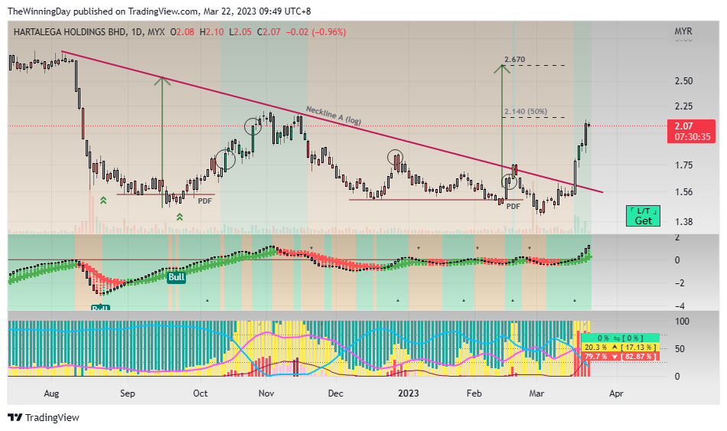Click the L2.05 low value
This screenshot has width=727, height=431.
click(242, 32)
